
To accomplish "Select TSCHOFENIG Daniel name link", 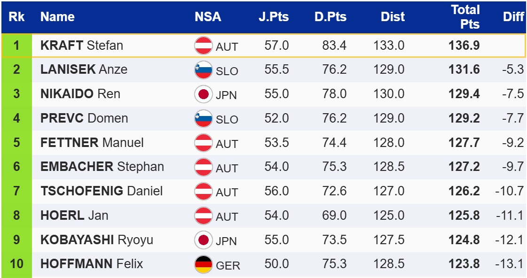I will coord(102,191).
